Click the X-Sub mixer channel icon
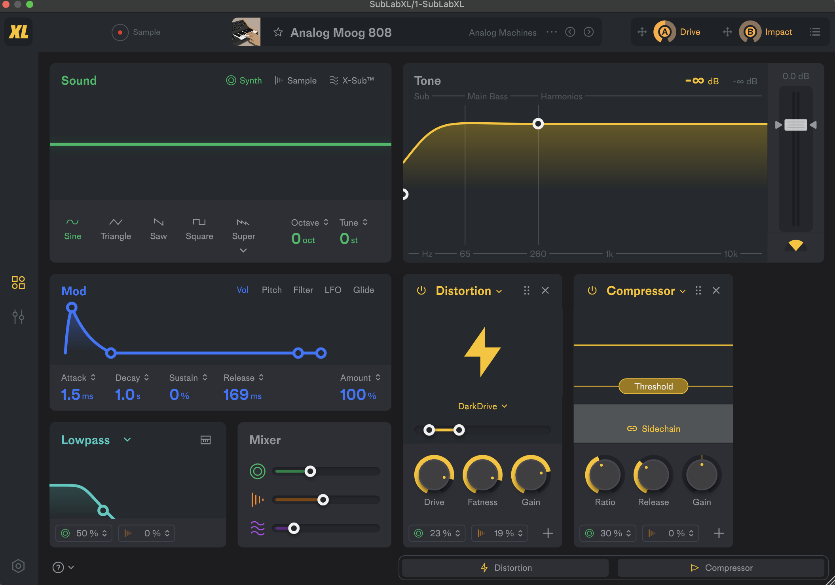 click(258, 528)
